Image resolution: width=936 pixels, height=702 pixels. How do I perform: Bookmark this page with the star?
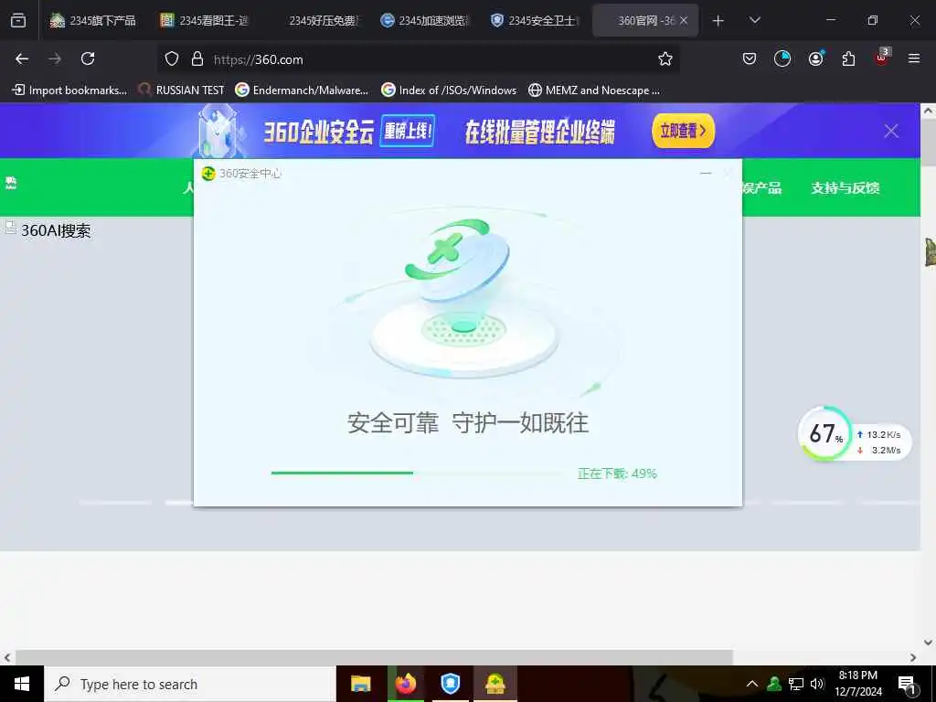point(665,58)
